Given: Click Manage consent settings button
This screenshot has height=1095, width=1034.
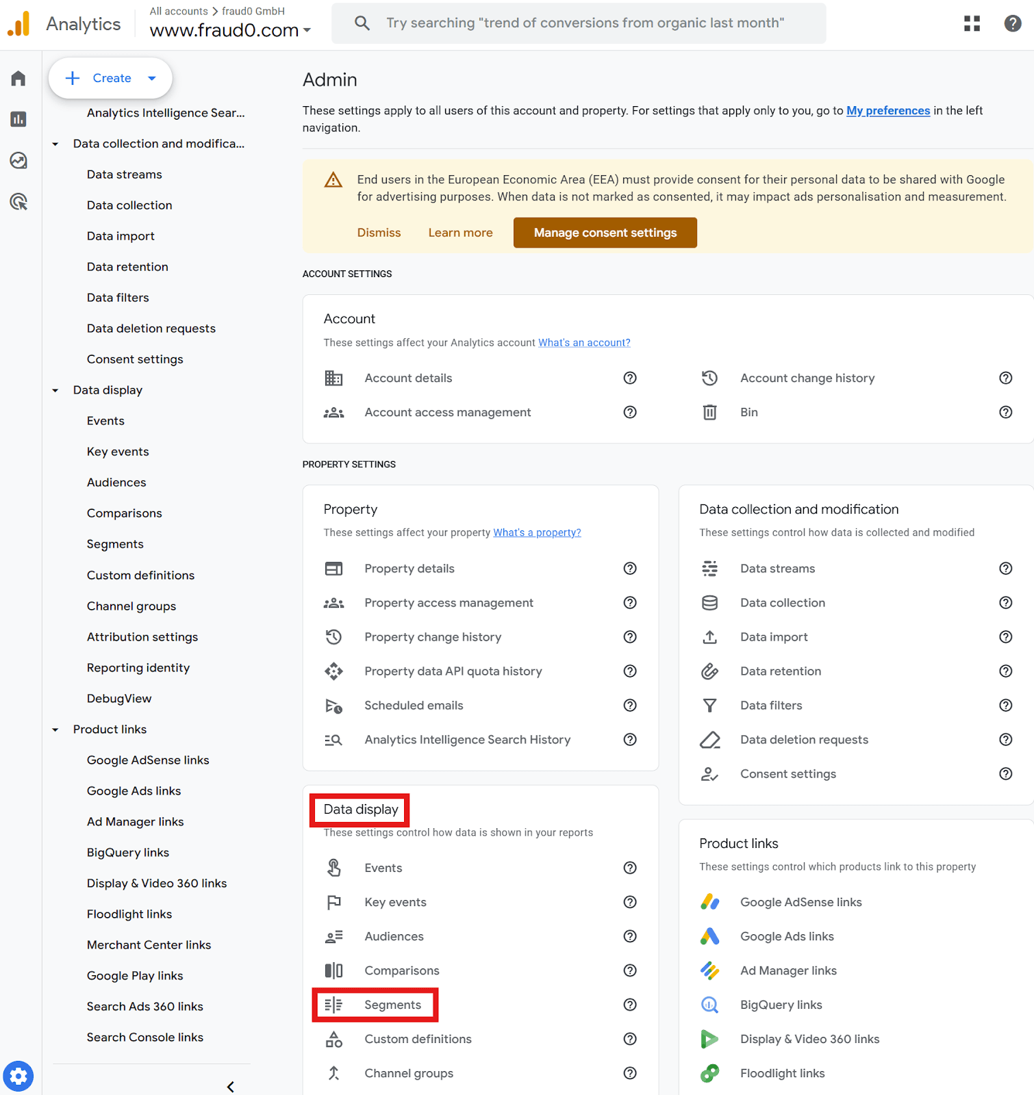Looking at the screenshot, I should coord(605,233).
